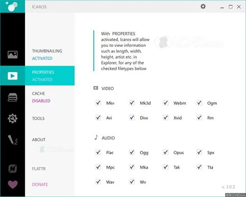Screen dimensions: 246x197
Task: Go to the TOOLS section
Action: click(38, 118)
